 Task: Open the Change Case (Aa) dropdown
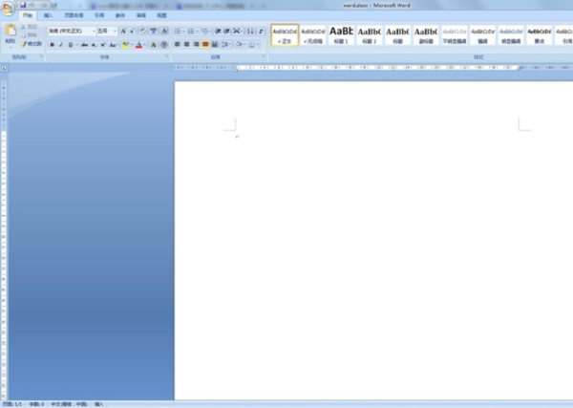click(114, 45)
